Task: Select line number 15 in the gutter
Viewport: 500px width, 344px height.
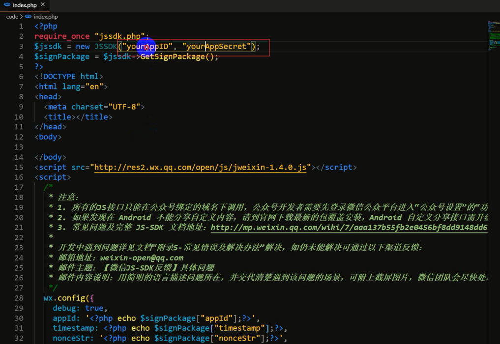Action: pyautogui.click(x=19, y=168)
